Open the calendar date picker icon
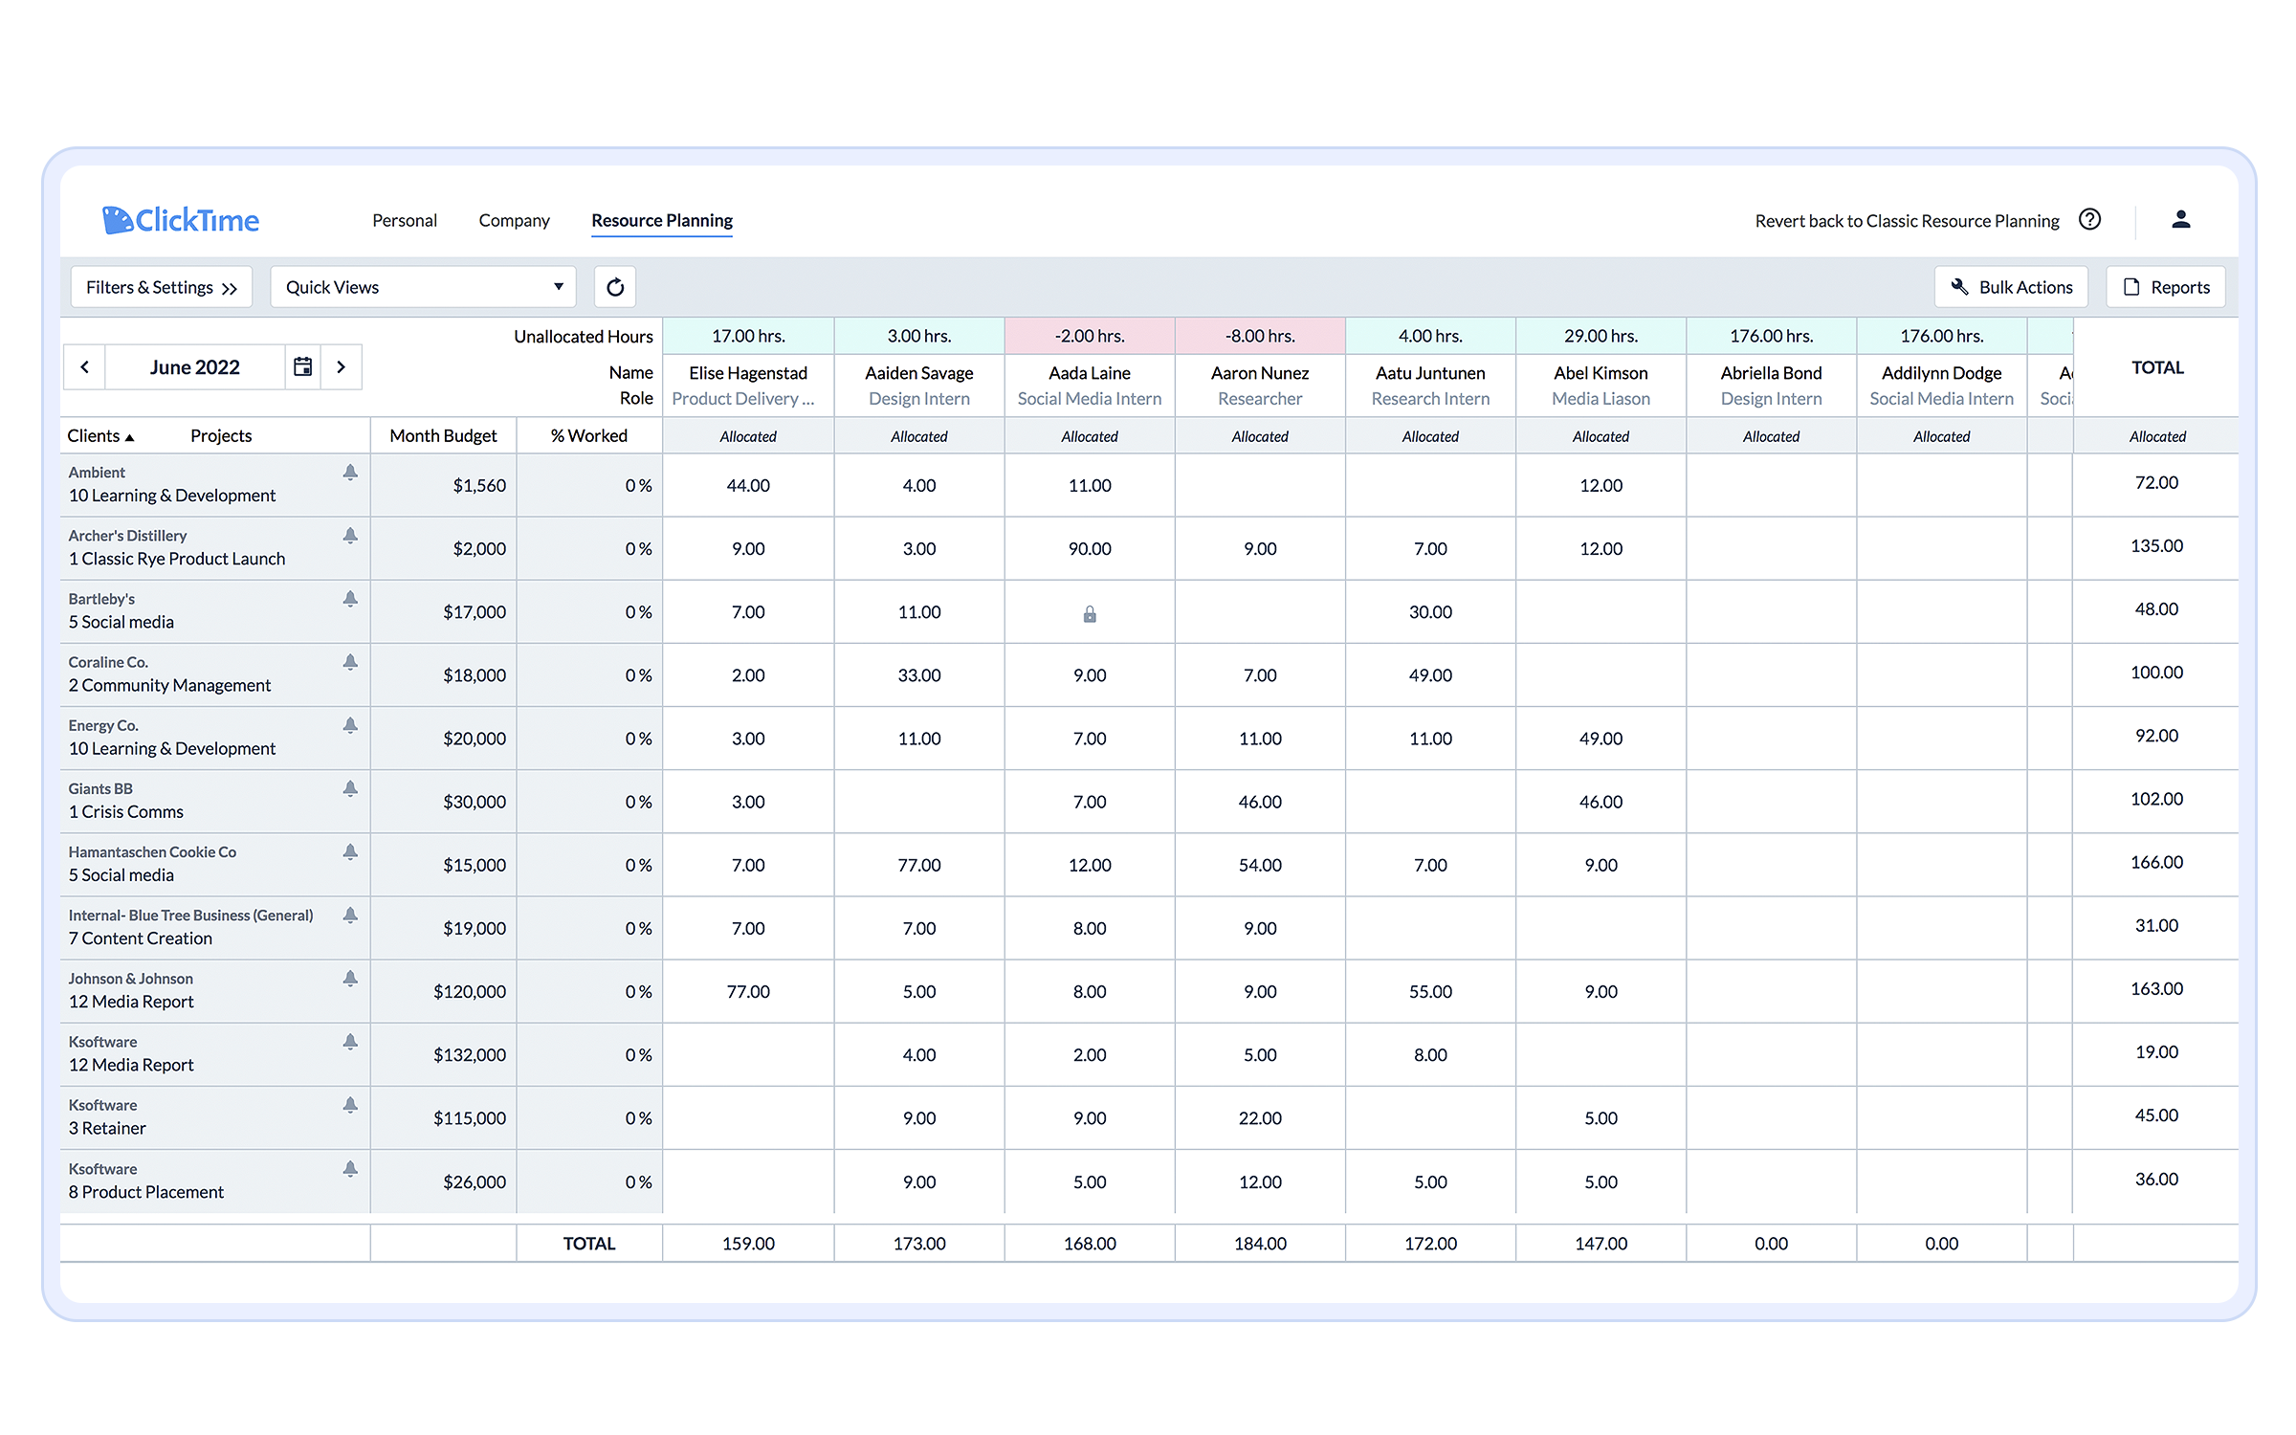 point(302,367)
